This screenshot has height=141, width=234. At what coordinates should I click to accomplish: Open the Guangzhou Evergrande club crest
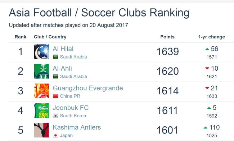41,91
